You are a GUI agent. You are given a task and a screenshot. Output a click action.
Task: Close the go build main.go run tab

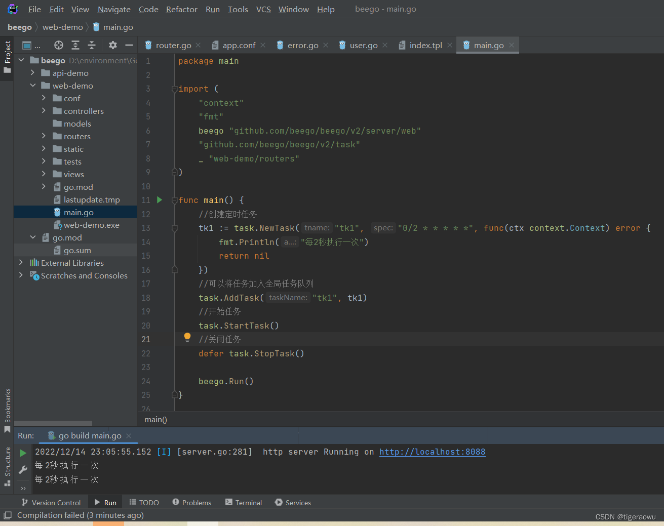129,436
